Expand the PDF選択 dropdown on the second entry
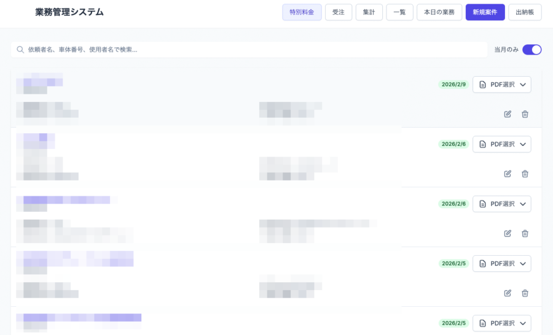The image size is (553, 335). coord(501,144)
